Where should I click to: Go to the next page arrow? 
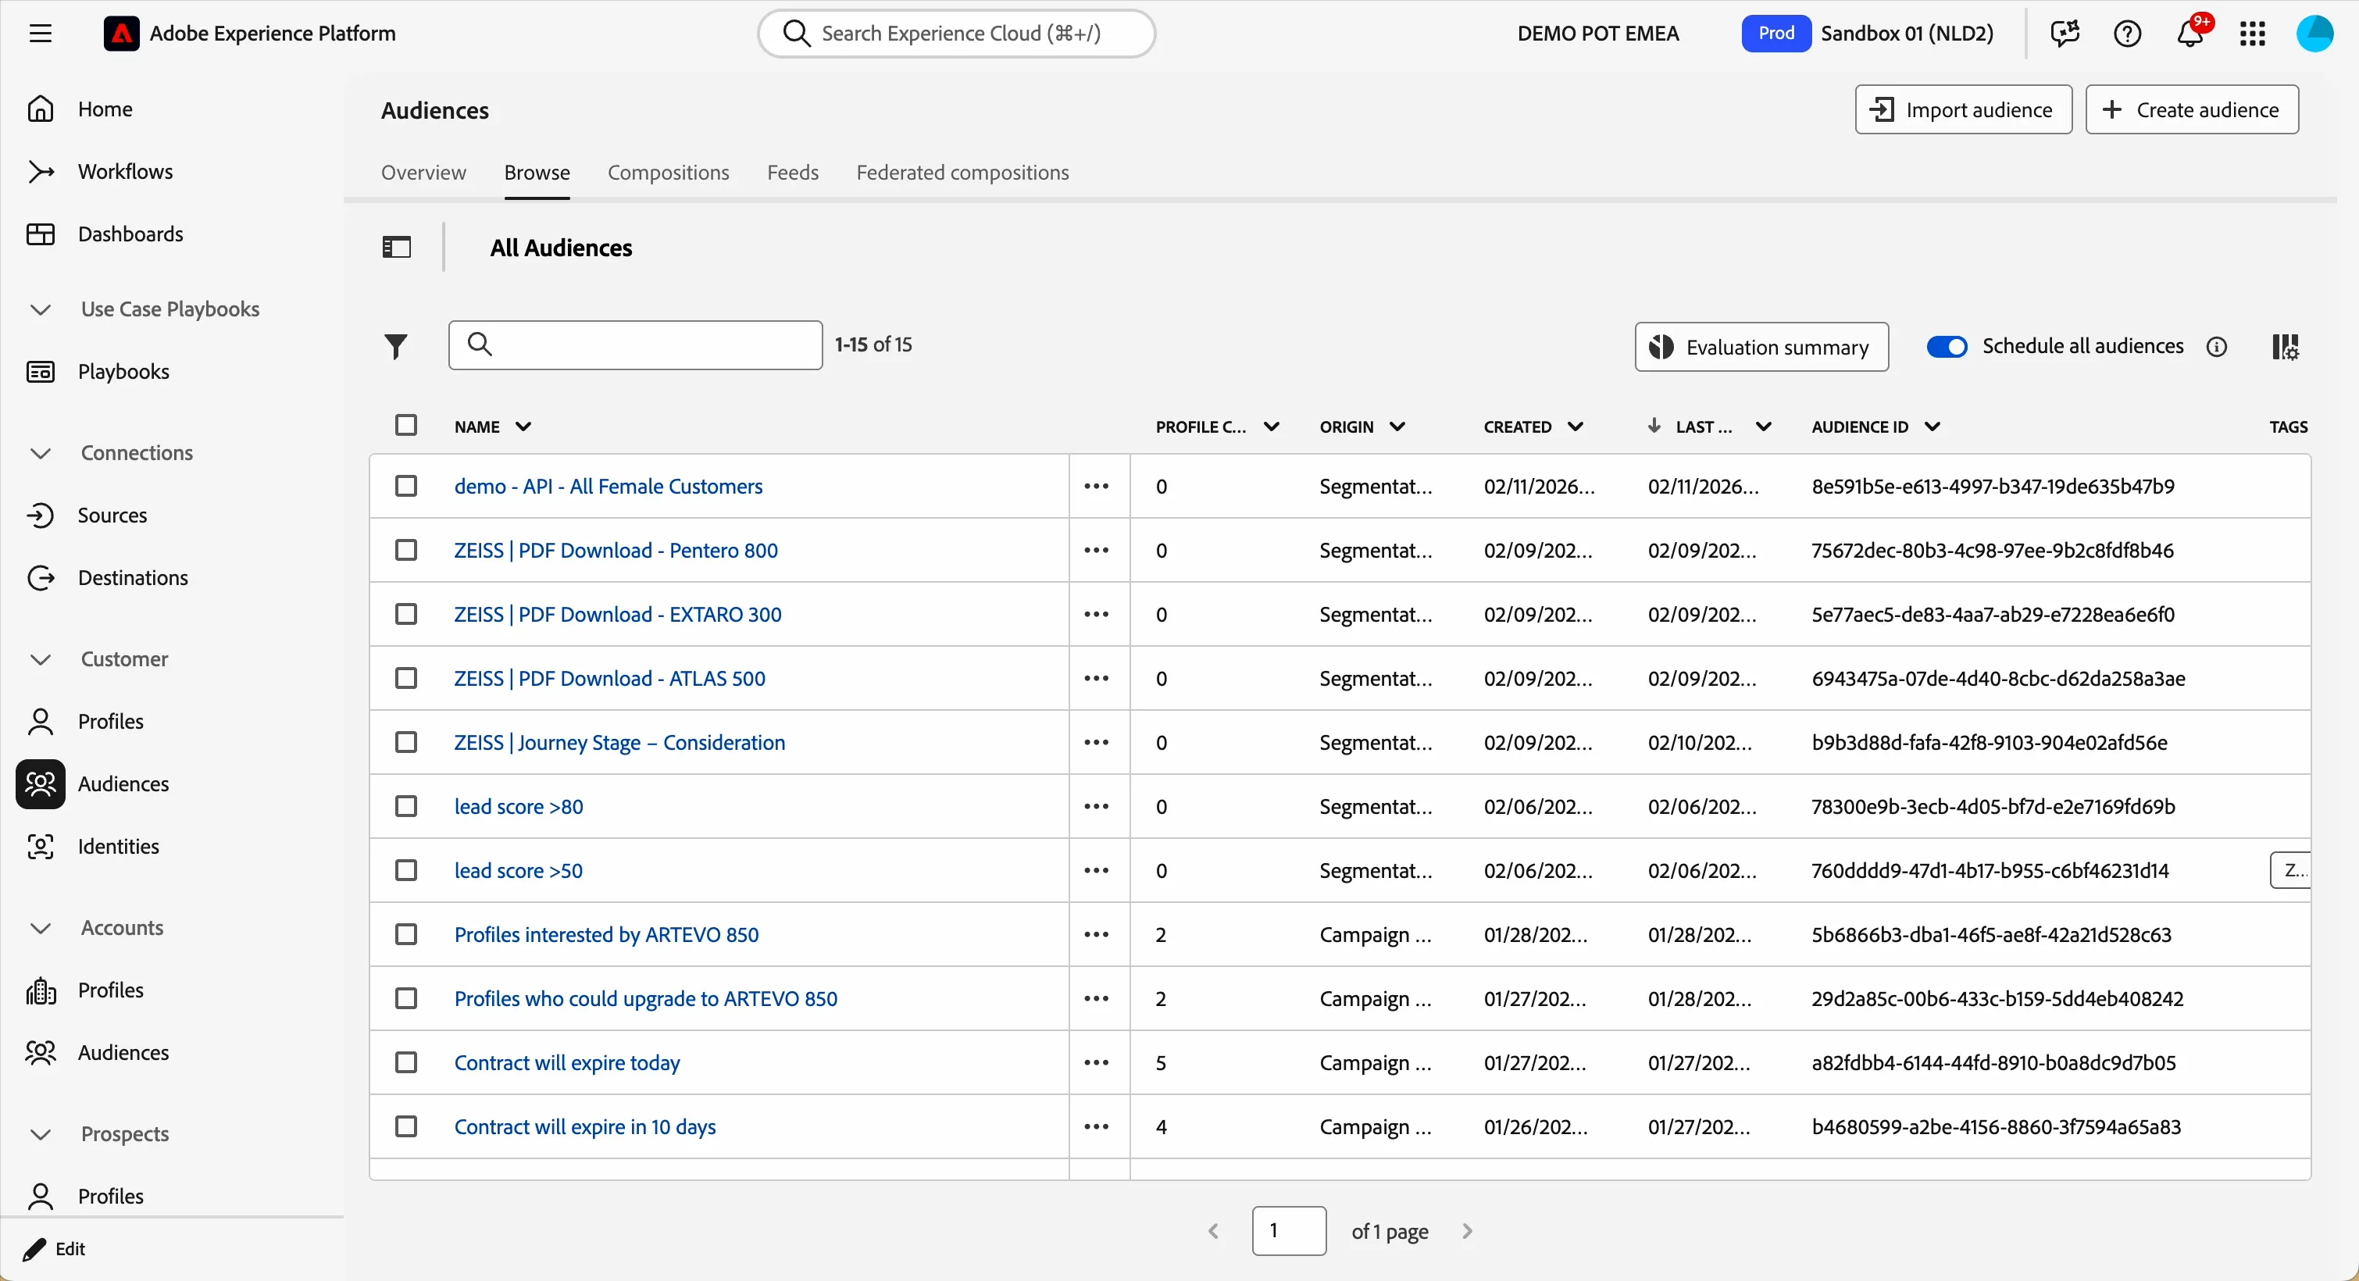point(1467,1232)
